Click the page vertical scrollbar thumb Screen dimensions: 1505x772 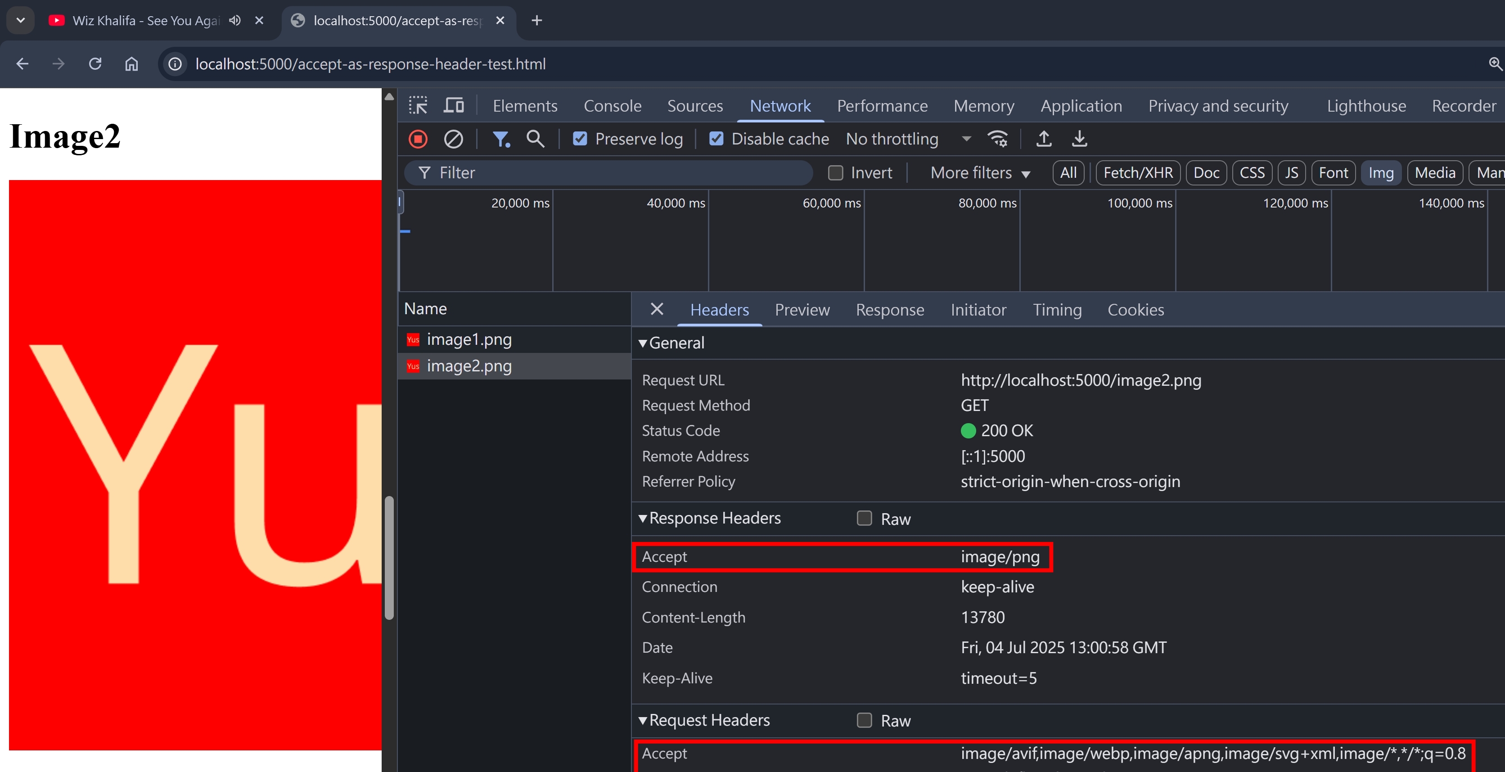coord(389,557)
